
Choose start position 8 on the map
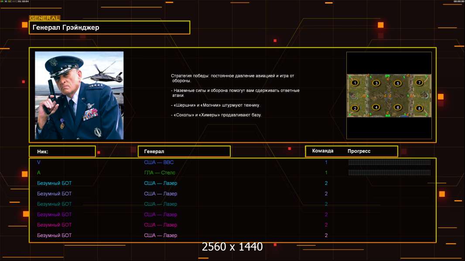coord(419,108)
